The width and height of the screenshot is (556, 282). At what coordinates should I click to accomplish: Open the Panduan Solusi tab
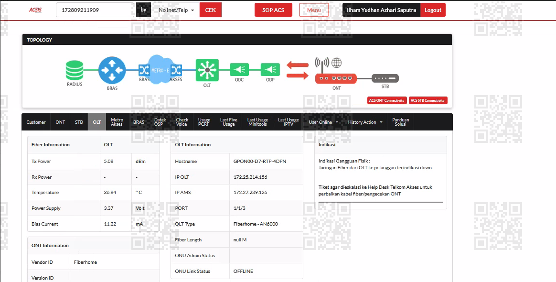pos(400,122)
